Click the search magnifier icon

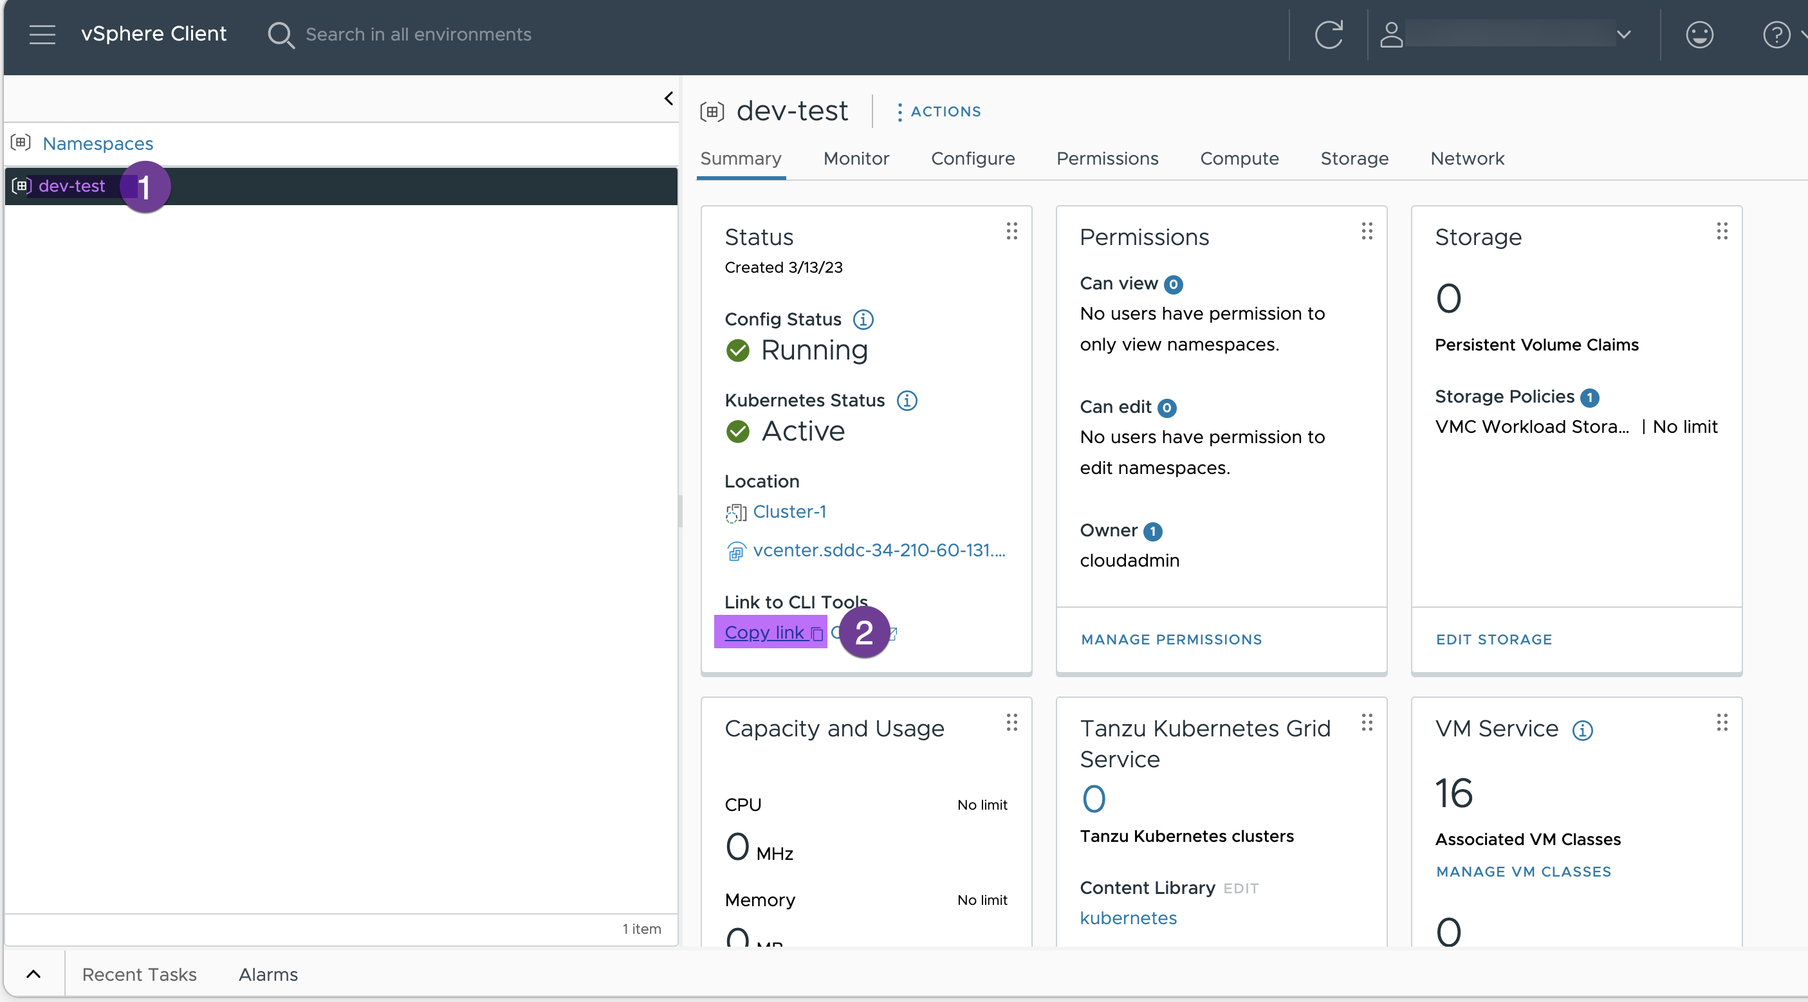(x=281, y=34)
